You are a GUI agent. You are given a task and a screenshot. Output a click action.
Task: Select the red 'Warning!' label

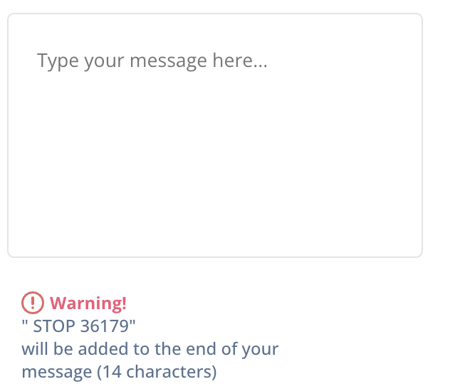(88, 303)
